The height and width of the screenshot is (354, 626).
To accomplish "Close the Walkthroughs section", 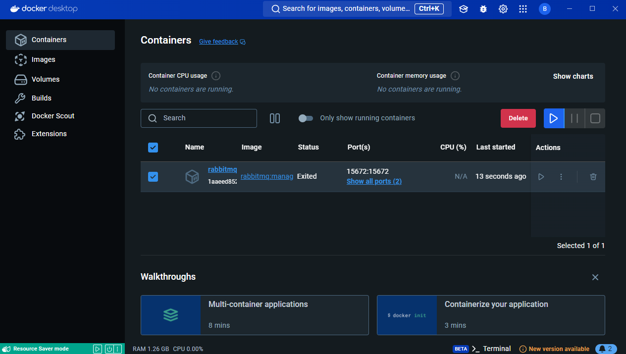I will click(x=595, y=277).
